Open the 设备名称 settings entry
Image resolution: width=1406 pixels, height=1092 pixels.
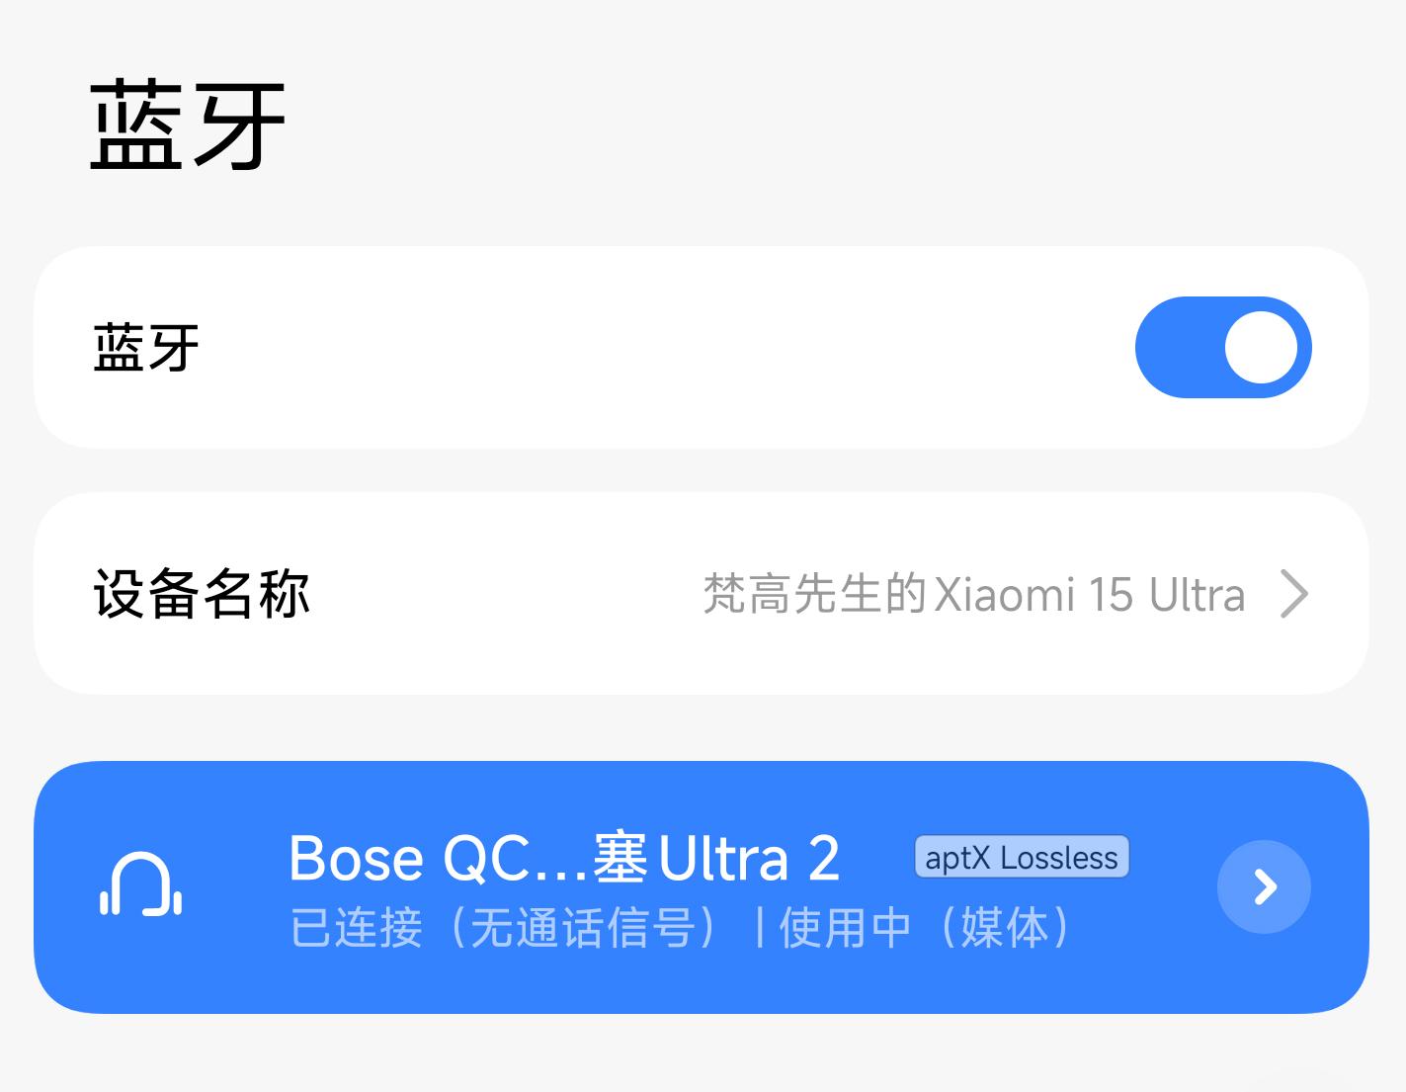click(x=200, y=593)
